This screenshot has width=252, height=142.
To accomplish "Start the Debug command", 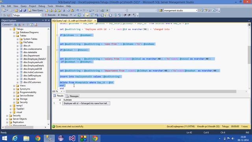I will coord(63,15).
